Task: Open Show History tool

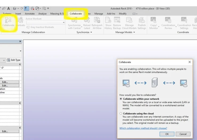Action: 108,23
